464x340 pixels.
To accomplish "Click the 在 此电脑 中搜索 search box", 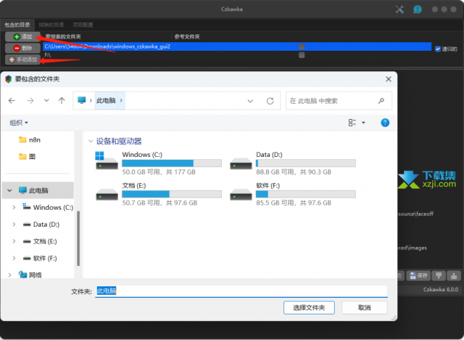I will click(339, 101).
